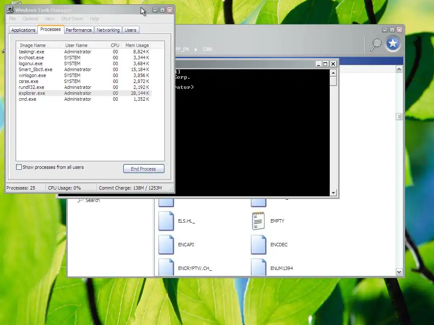Screen dimensions: 434x325
Task: Select the ENUM1394 file icon
Action: [x=258, y=267]
